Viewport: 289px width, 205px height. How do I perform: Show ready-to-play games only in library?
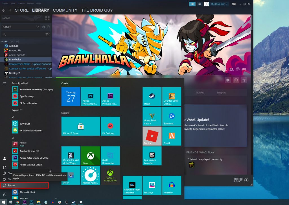pyautogui.click(x=48, y=27)
